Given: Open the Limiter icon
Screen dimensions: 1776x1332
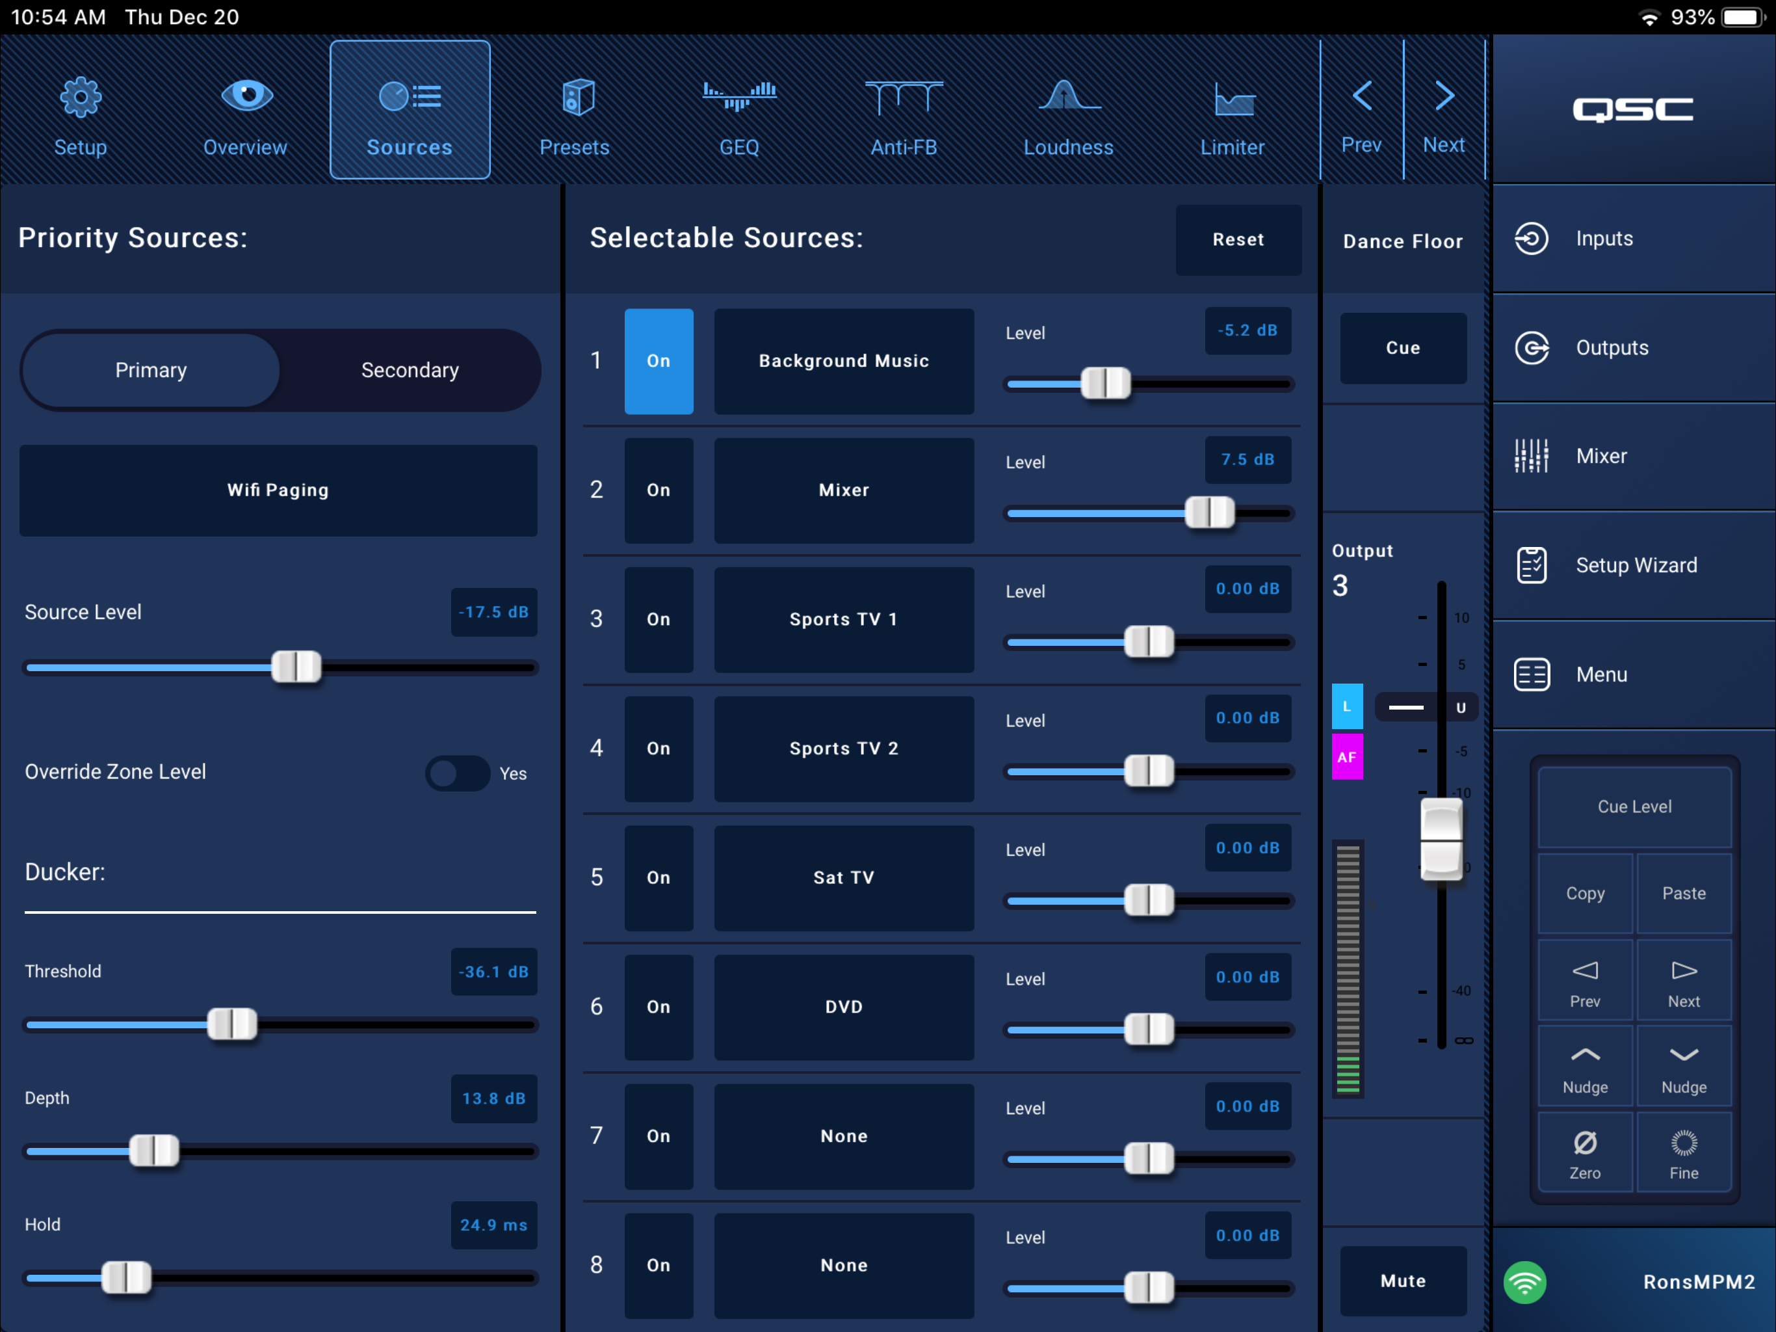Looking at the screenshot, I should tap(1233, 100).
